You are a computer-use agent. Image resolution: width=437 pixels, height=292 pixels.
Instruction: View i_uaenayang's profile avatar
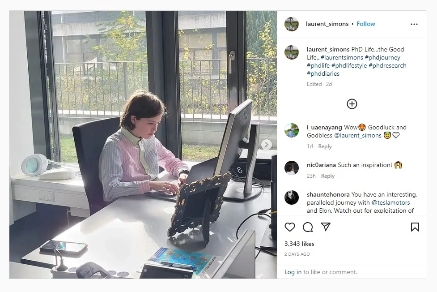[292, 130]
